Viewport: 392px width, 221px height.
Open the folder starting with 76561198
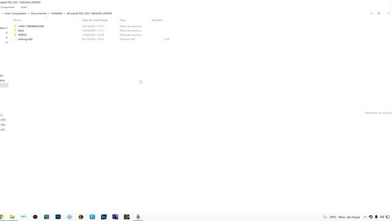click(x=31, y=26)
